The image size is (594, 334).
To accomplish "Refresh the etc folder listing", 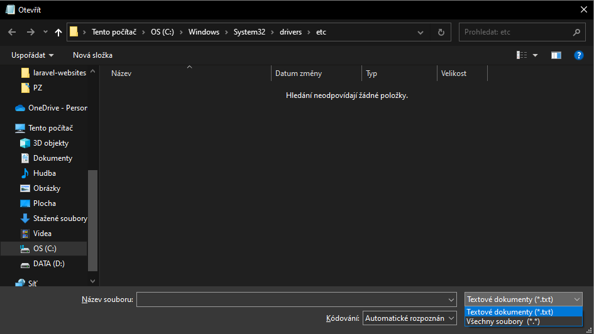I will pyautogui.click(x=441, y=32).
